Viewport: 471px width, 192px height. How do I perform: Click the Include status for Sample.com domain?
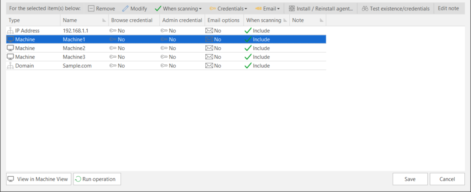point(257,66)
